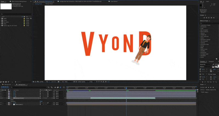219x116 pixels.
Task: Click the blue current time indicator handle
Action: (x=126, y=88)
